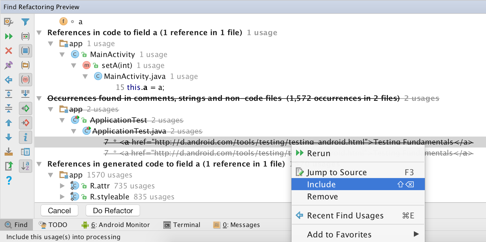Click the filter funnel icon

pyautogui.click(x=25, y=22)
